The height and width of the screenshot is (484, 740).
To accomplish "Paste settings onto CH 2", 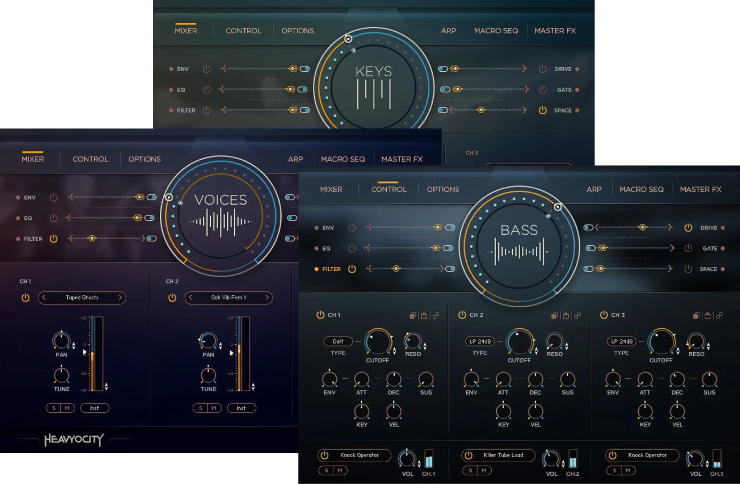I will 566,315.
